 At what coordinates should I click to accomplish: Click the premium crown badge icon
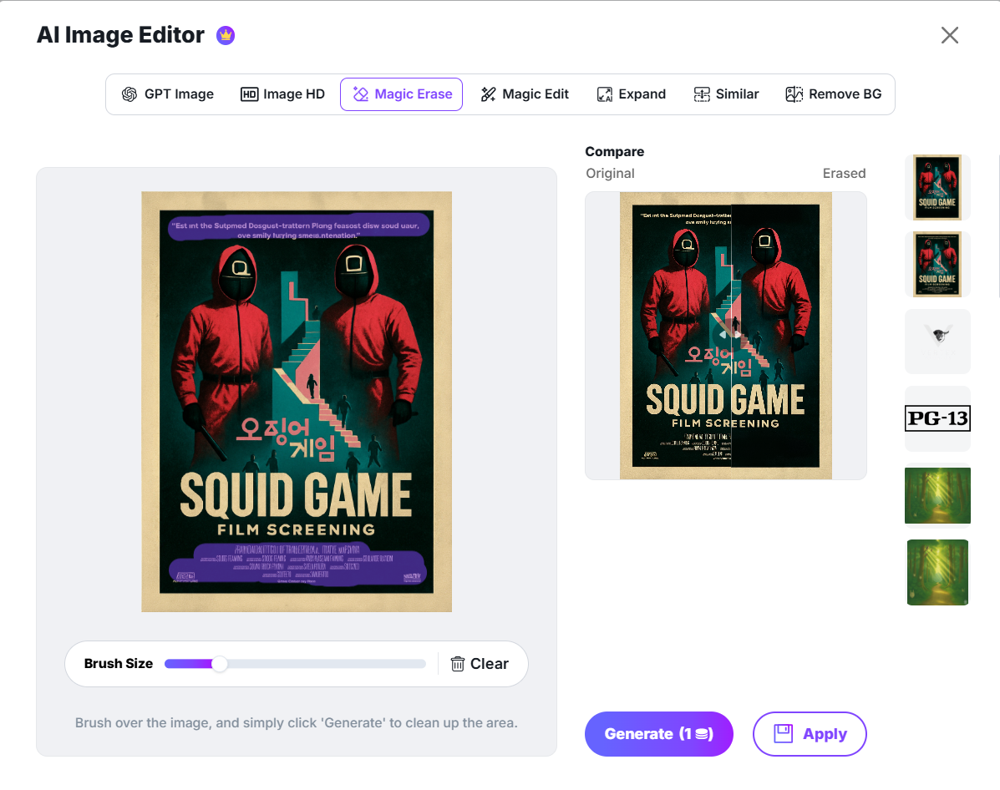(225, 35)
